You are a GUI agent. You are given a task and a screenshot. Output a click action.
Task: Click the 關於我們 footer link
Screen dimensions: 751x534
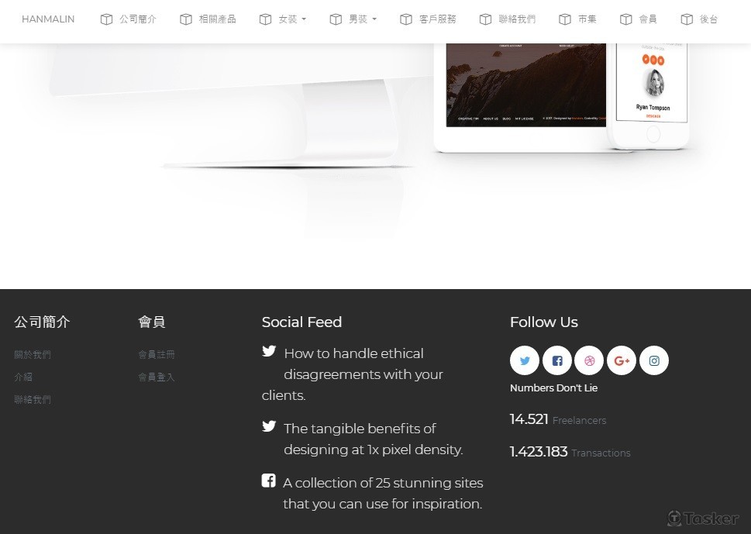pyautogui.click(x=33, y=354)
